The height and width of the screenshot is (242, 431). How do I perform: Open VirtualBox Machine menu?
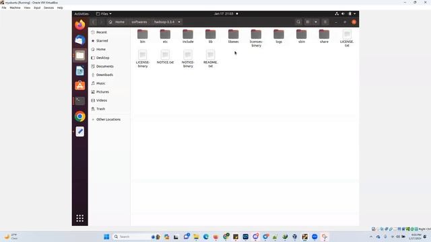[15, 7]
